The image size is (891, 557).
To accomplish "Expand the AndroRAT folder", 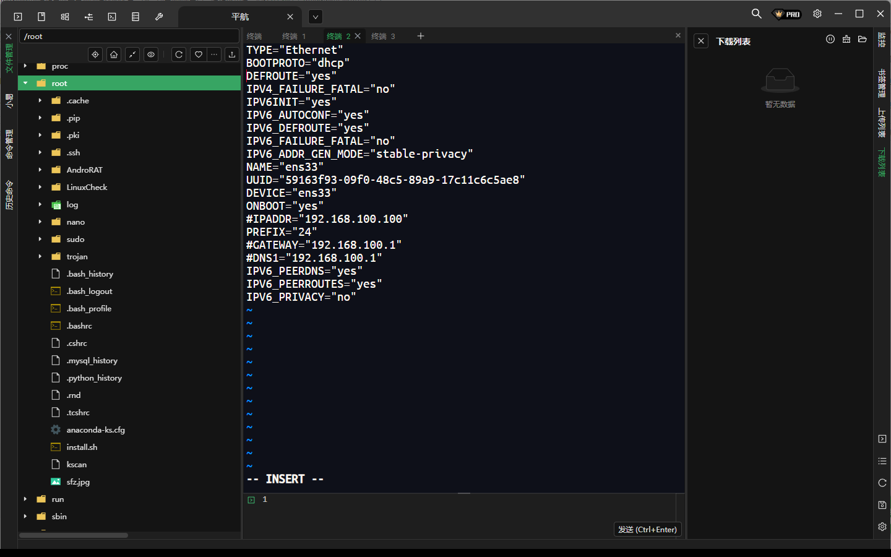I will tap(40, 170).
